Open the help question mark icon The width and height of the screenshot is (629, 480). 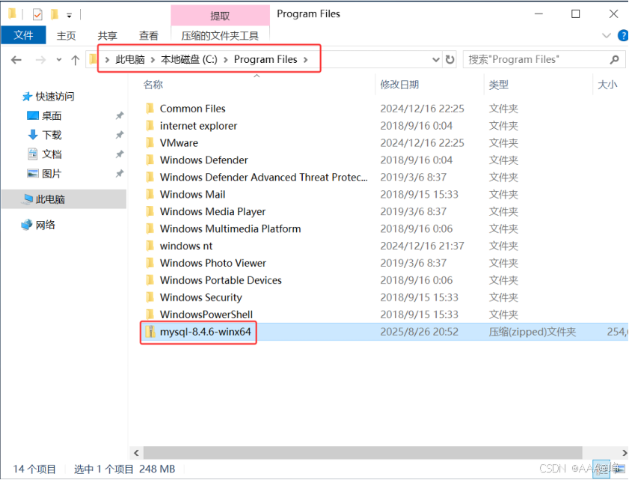tap(623, 35)
